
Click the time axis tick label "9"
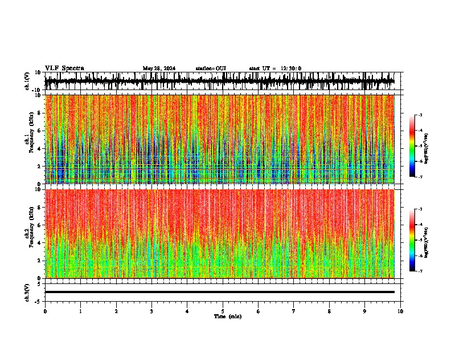click(364, 311)
